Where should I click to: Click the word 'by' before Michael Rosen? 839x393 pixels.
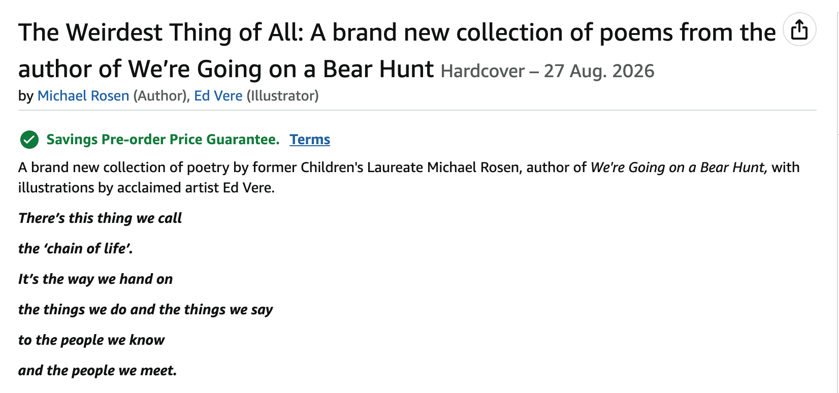click(25, 96)
